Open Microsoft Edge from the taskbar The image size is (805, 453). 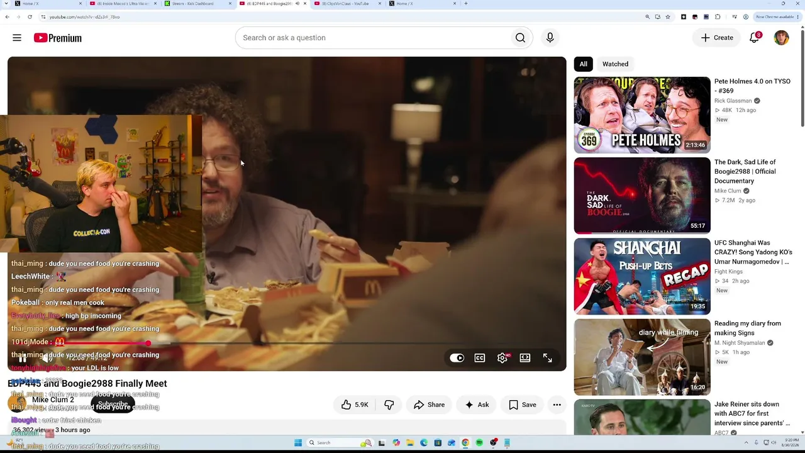point(424,443)
